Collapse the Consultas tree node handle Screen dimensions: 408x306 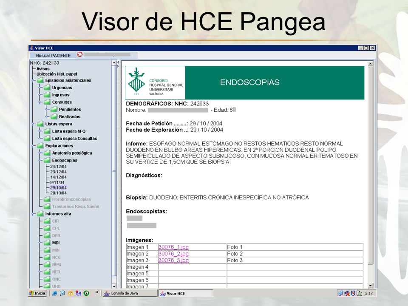40,102
